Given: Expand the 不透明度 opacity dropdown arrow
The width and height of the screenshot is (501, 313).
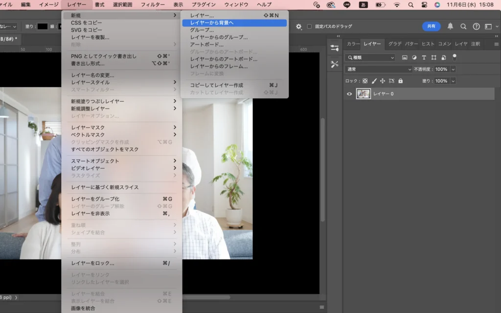Looking at the screenshot, I should (x=453, y=69).
